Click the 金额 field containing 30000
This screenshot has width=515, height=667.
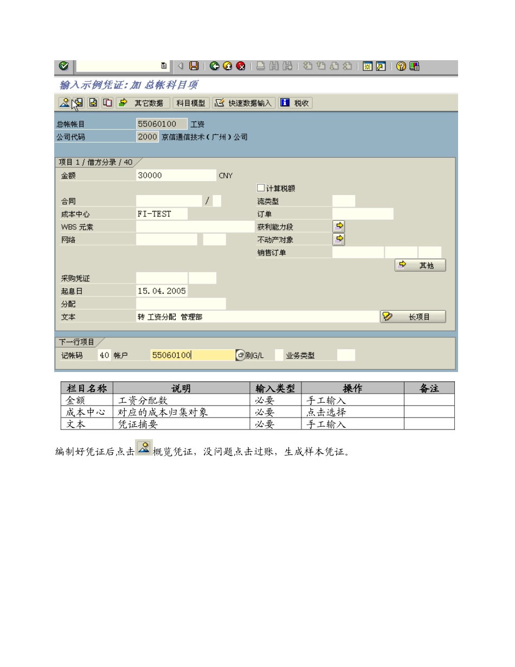pos(176,175)
